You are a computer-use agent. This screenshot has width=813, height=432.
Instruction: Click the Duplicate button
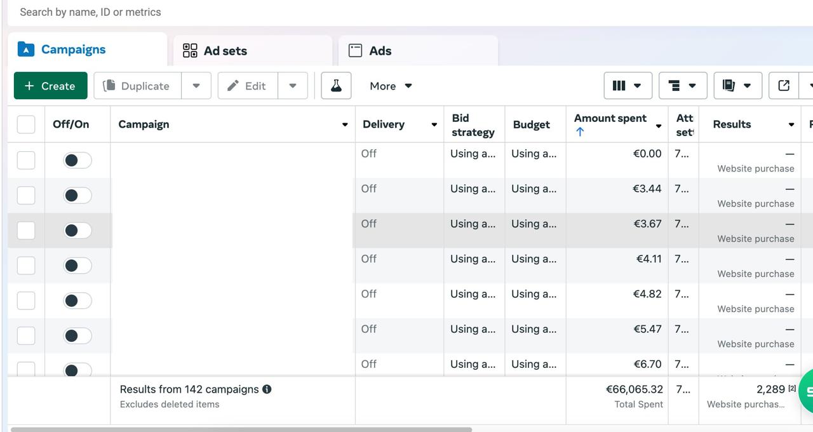[x=137, y=86]
